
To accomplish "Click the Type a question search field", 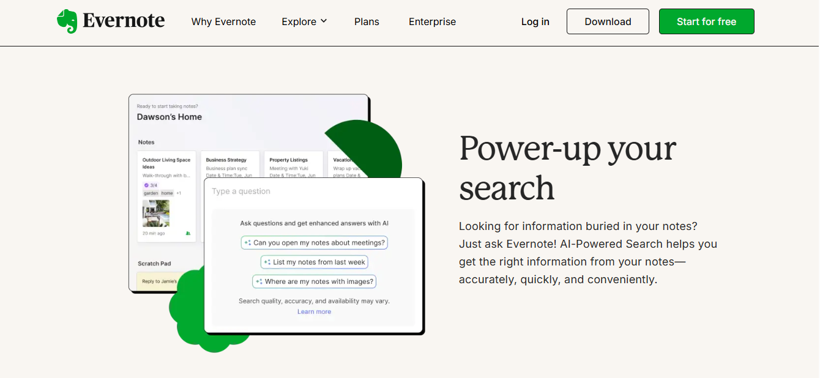I will [x=312, y=191].
